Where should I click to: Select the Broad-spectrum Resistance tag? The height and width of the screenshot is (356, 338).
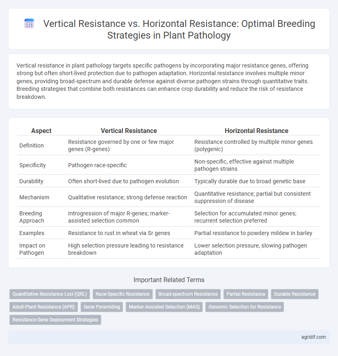click(x=188, y=294)
